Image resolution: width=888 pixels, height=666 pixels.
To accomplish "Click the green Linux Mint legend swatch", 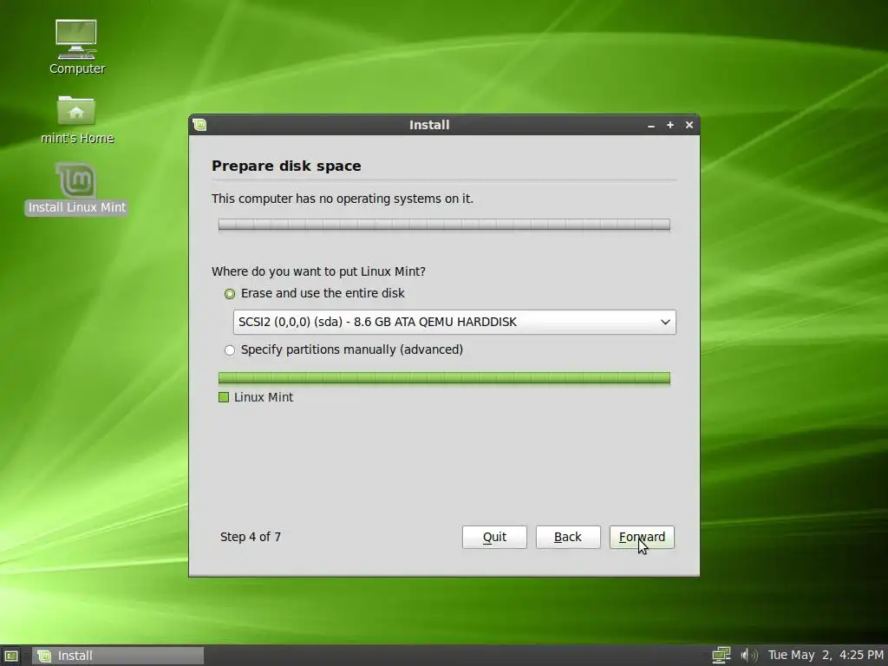I will 224,397.
